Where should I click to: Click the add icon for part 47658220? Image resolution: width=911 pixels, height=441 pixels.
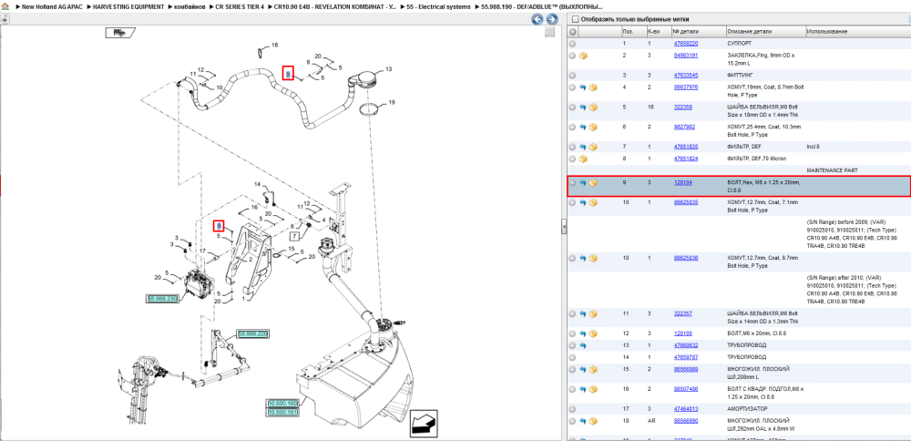(x=572, y=44)
